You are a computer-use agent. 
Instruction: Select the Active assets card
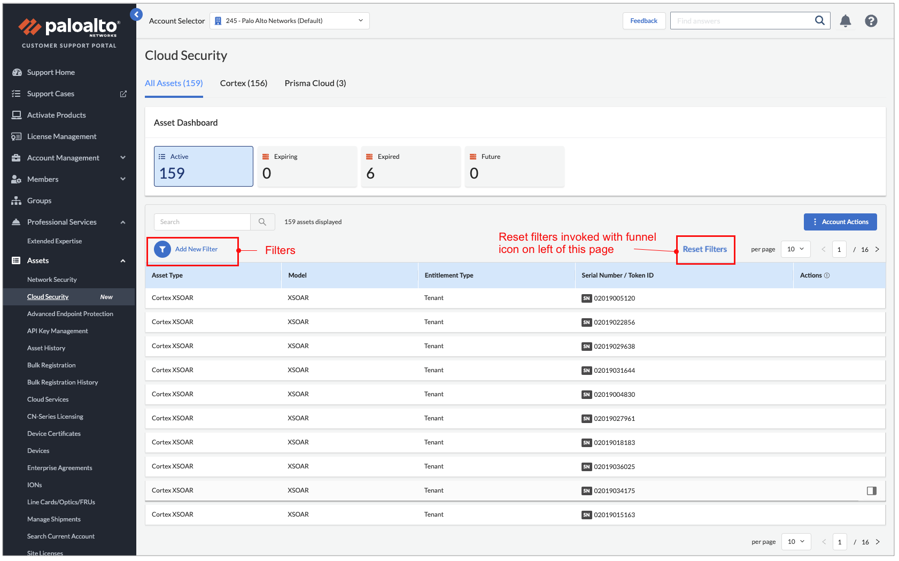pyautogui.click(x=203, y=166)
